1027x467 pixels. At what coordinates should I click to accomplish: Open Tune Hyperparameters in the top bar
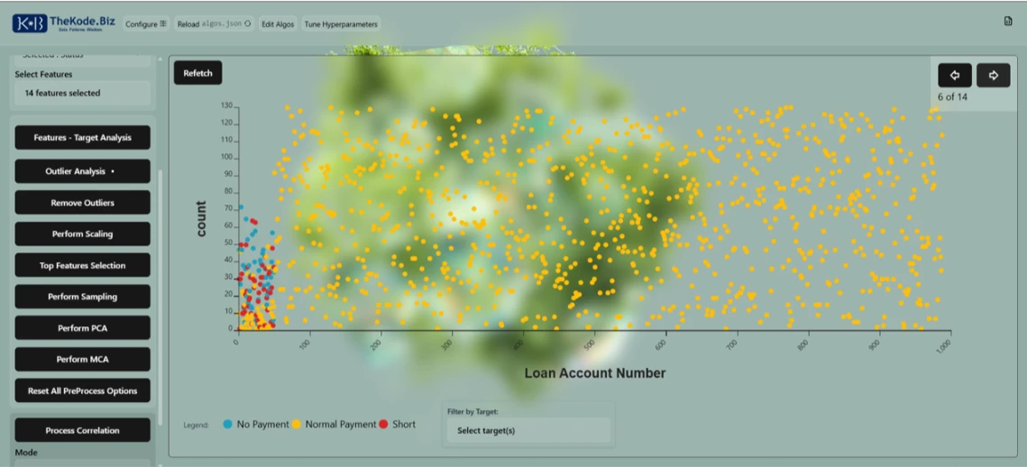click(341, 24)
